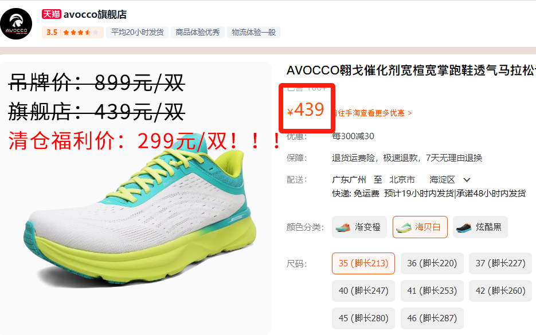Select the 海贝白 color option
The width and height of the screenshot is (536, 335).
(x=420, y=227)
